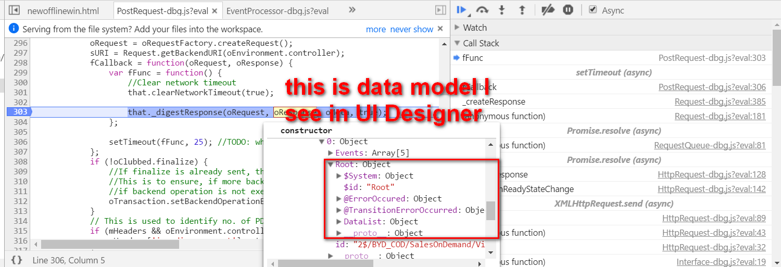Image resolution: width=781 pixels, height=267 pixels.
Task: Click the oResponse variable on line 303
Action: (295, 112)
